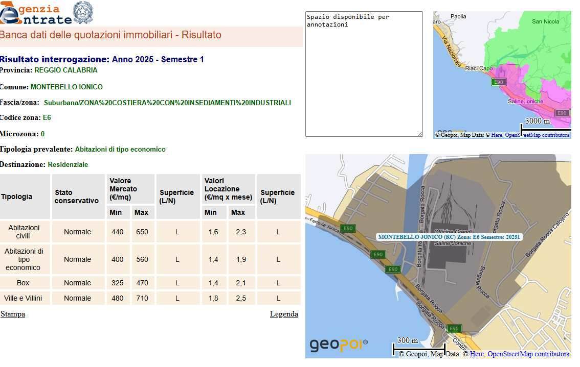Click the Geopoi logo on the large map

[338, 345]
